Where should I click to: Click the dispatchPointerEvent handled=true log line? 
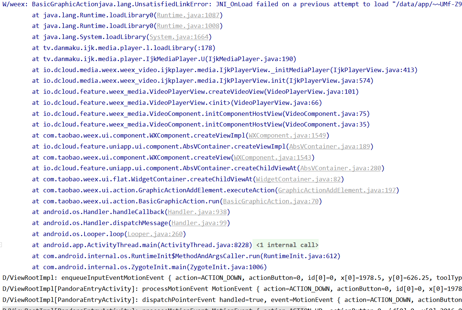[221, 300]
